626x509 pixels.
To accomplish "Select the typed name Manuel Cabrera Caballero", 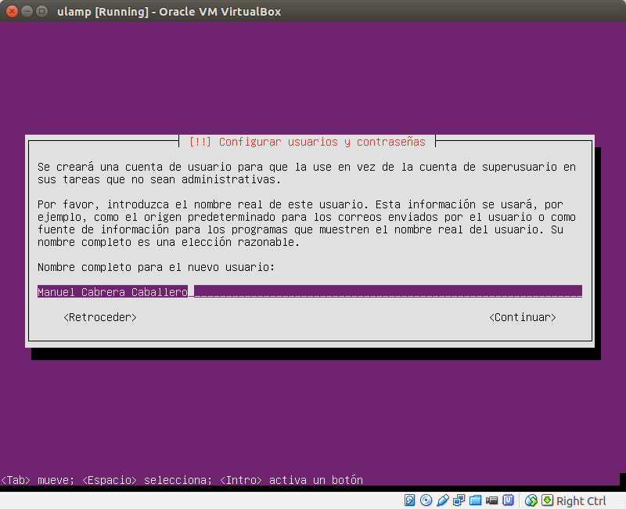I will coord(112,291).
